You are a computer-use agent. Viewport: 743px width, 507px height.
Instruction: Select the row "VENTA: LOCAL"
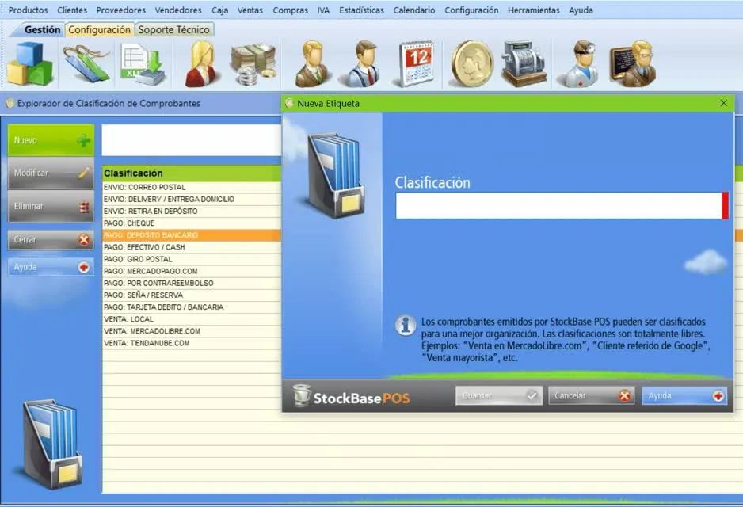point(192,319)
